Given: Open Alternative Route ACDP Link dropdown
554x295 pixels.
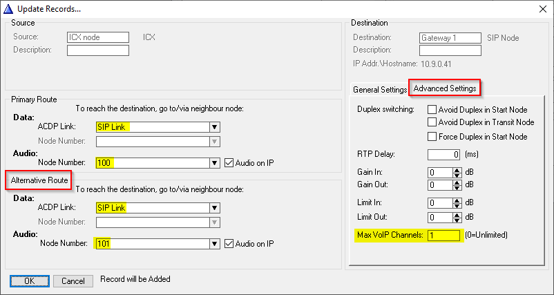Looking at the screenshot, I should (215, 208).
